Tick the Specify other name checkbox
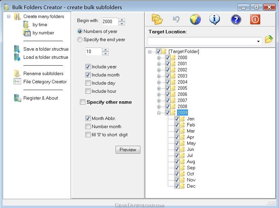Screen dimensions: 279x208 pyautogui.click(x=83, y=102)
